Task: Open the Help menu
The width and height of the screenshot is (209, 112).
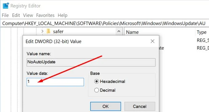Action: pos(62,15)
